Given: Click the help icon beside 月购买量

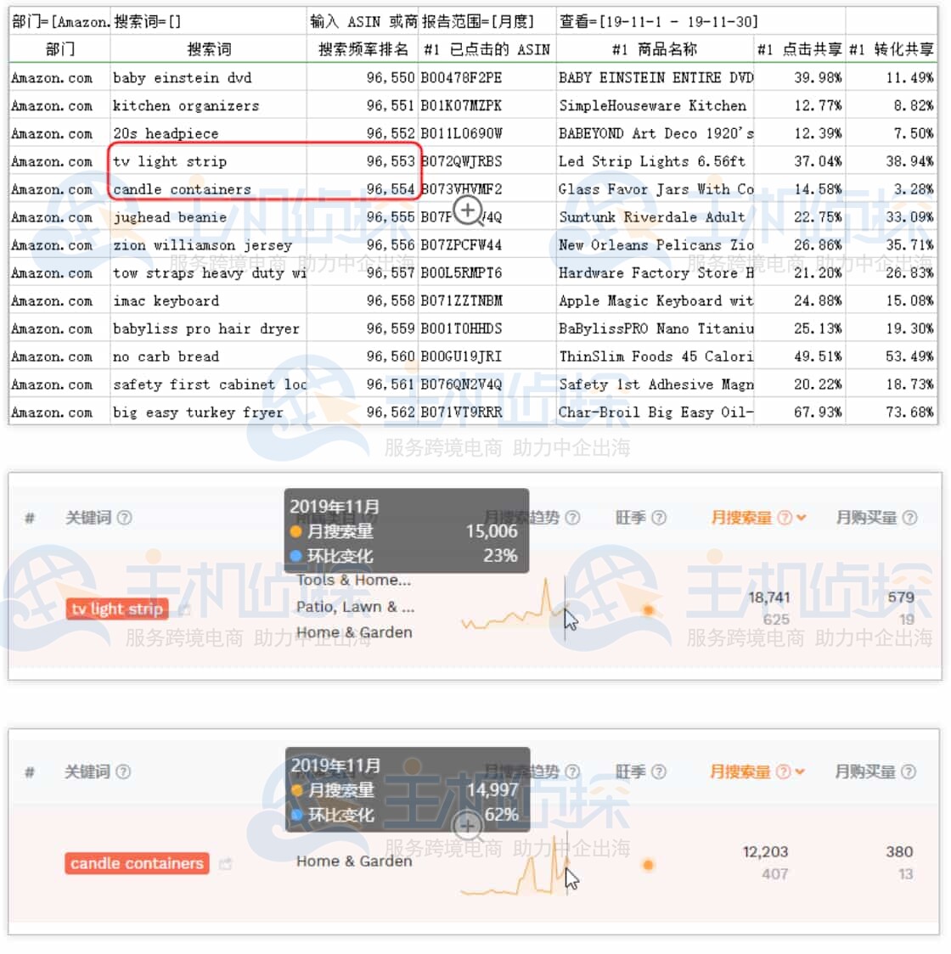Looking at the screenshot, I should (x=909, y=517).
